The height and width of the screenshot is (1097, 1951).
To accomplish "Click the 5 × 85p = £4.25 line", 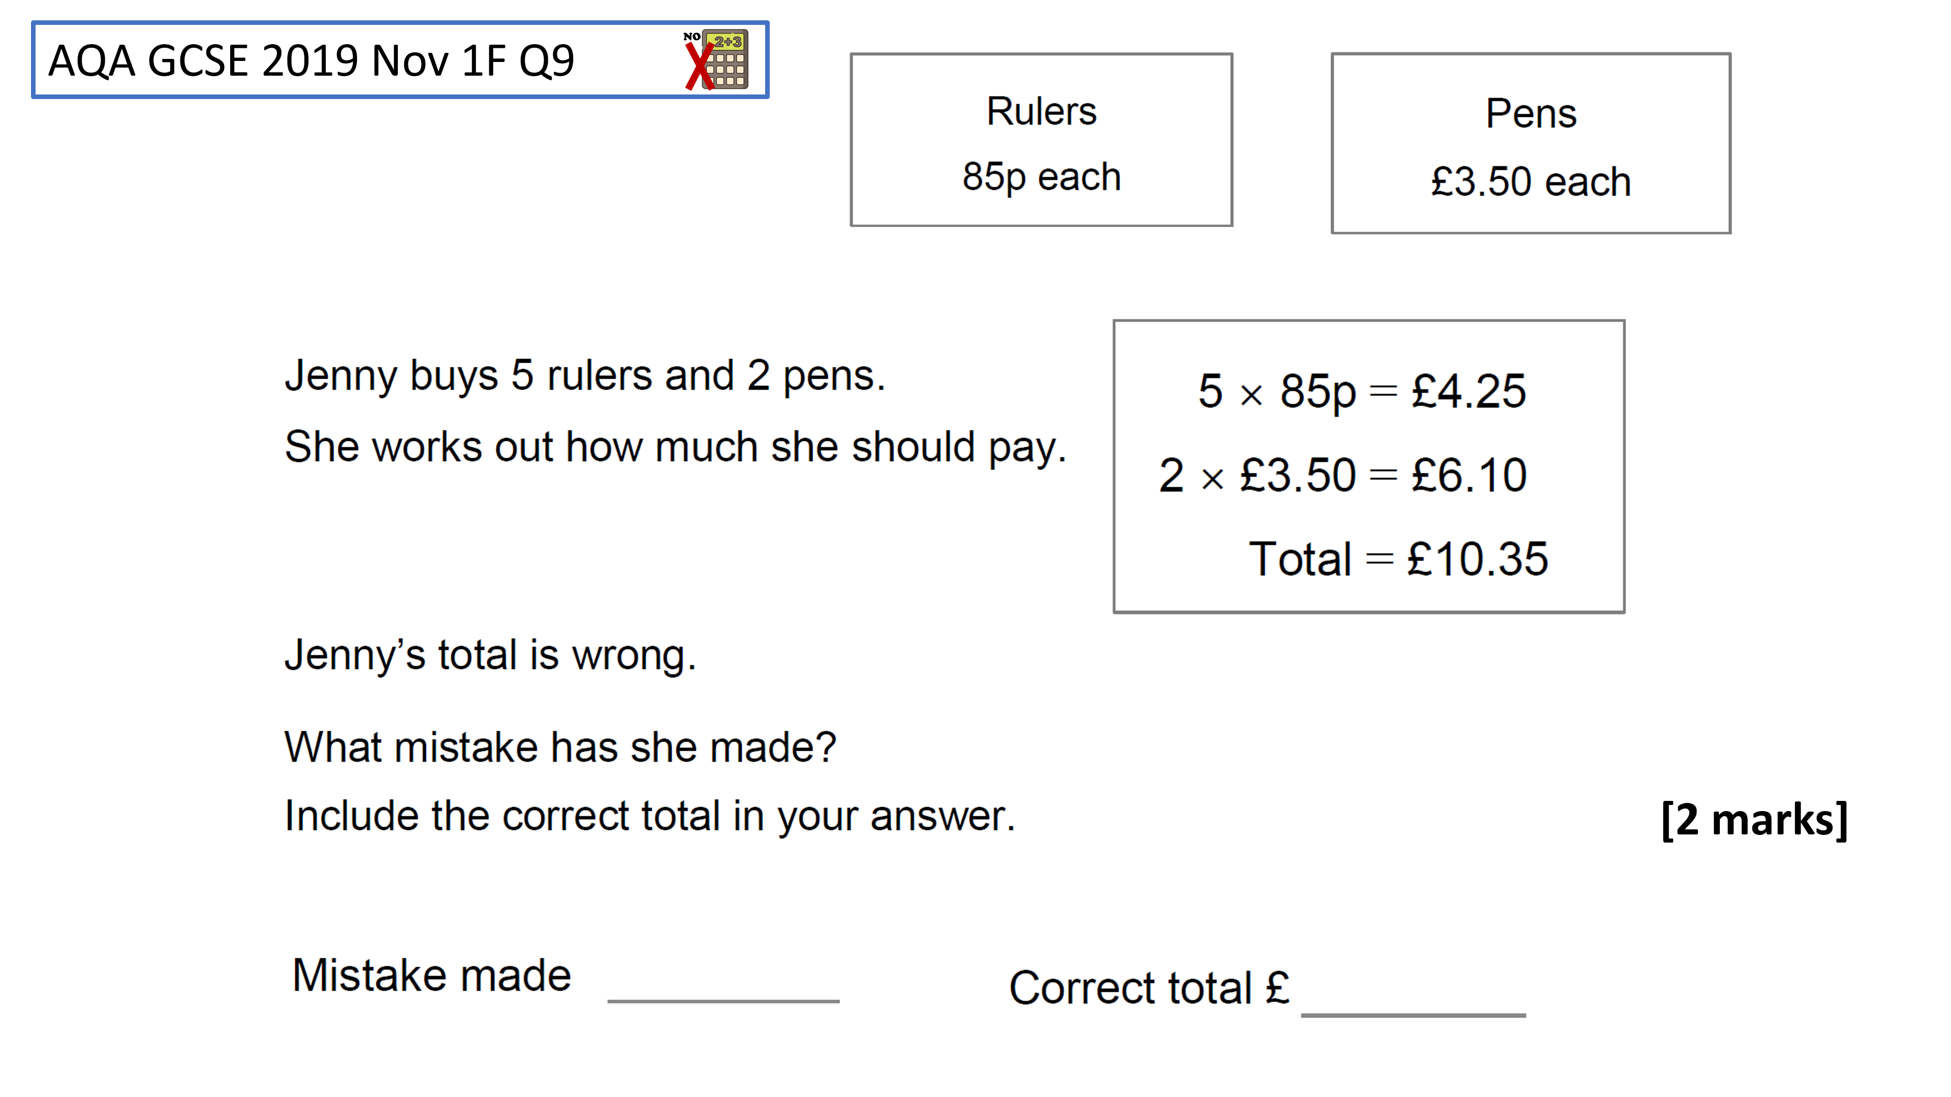I will click(1362, 392).
